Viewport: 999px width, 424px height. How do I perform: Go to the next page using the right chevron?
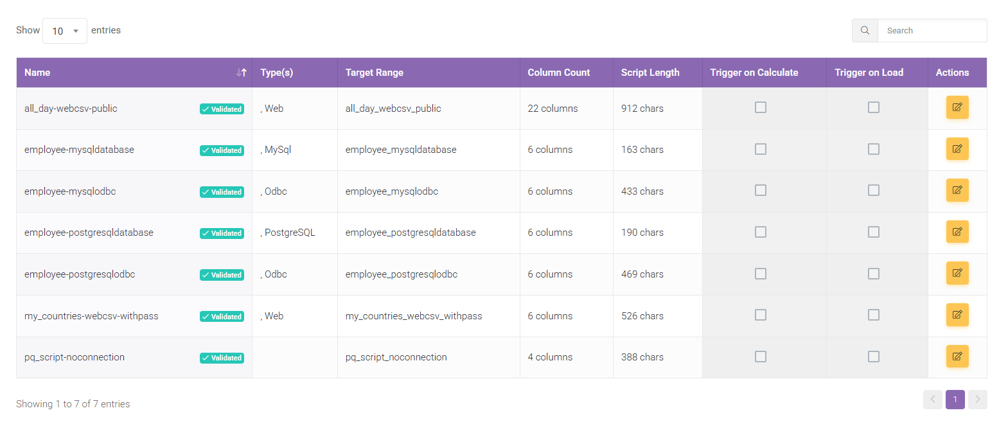(977, 399)
